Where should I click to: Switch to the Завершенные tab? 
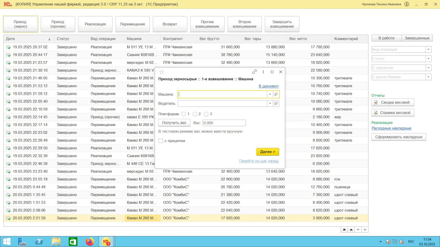coord(417,38)
